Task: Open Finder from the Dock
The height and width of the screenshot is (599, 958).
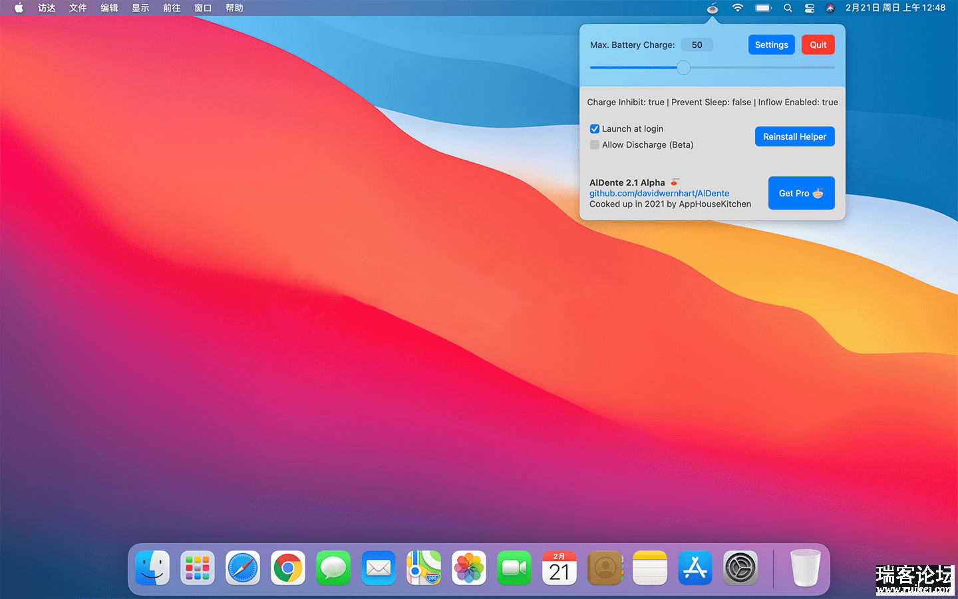Action: (x=152, y=568)
